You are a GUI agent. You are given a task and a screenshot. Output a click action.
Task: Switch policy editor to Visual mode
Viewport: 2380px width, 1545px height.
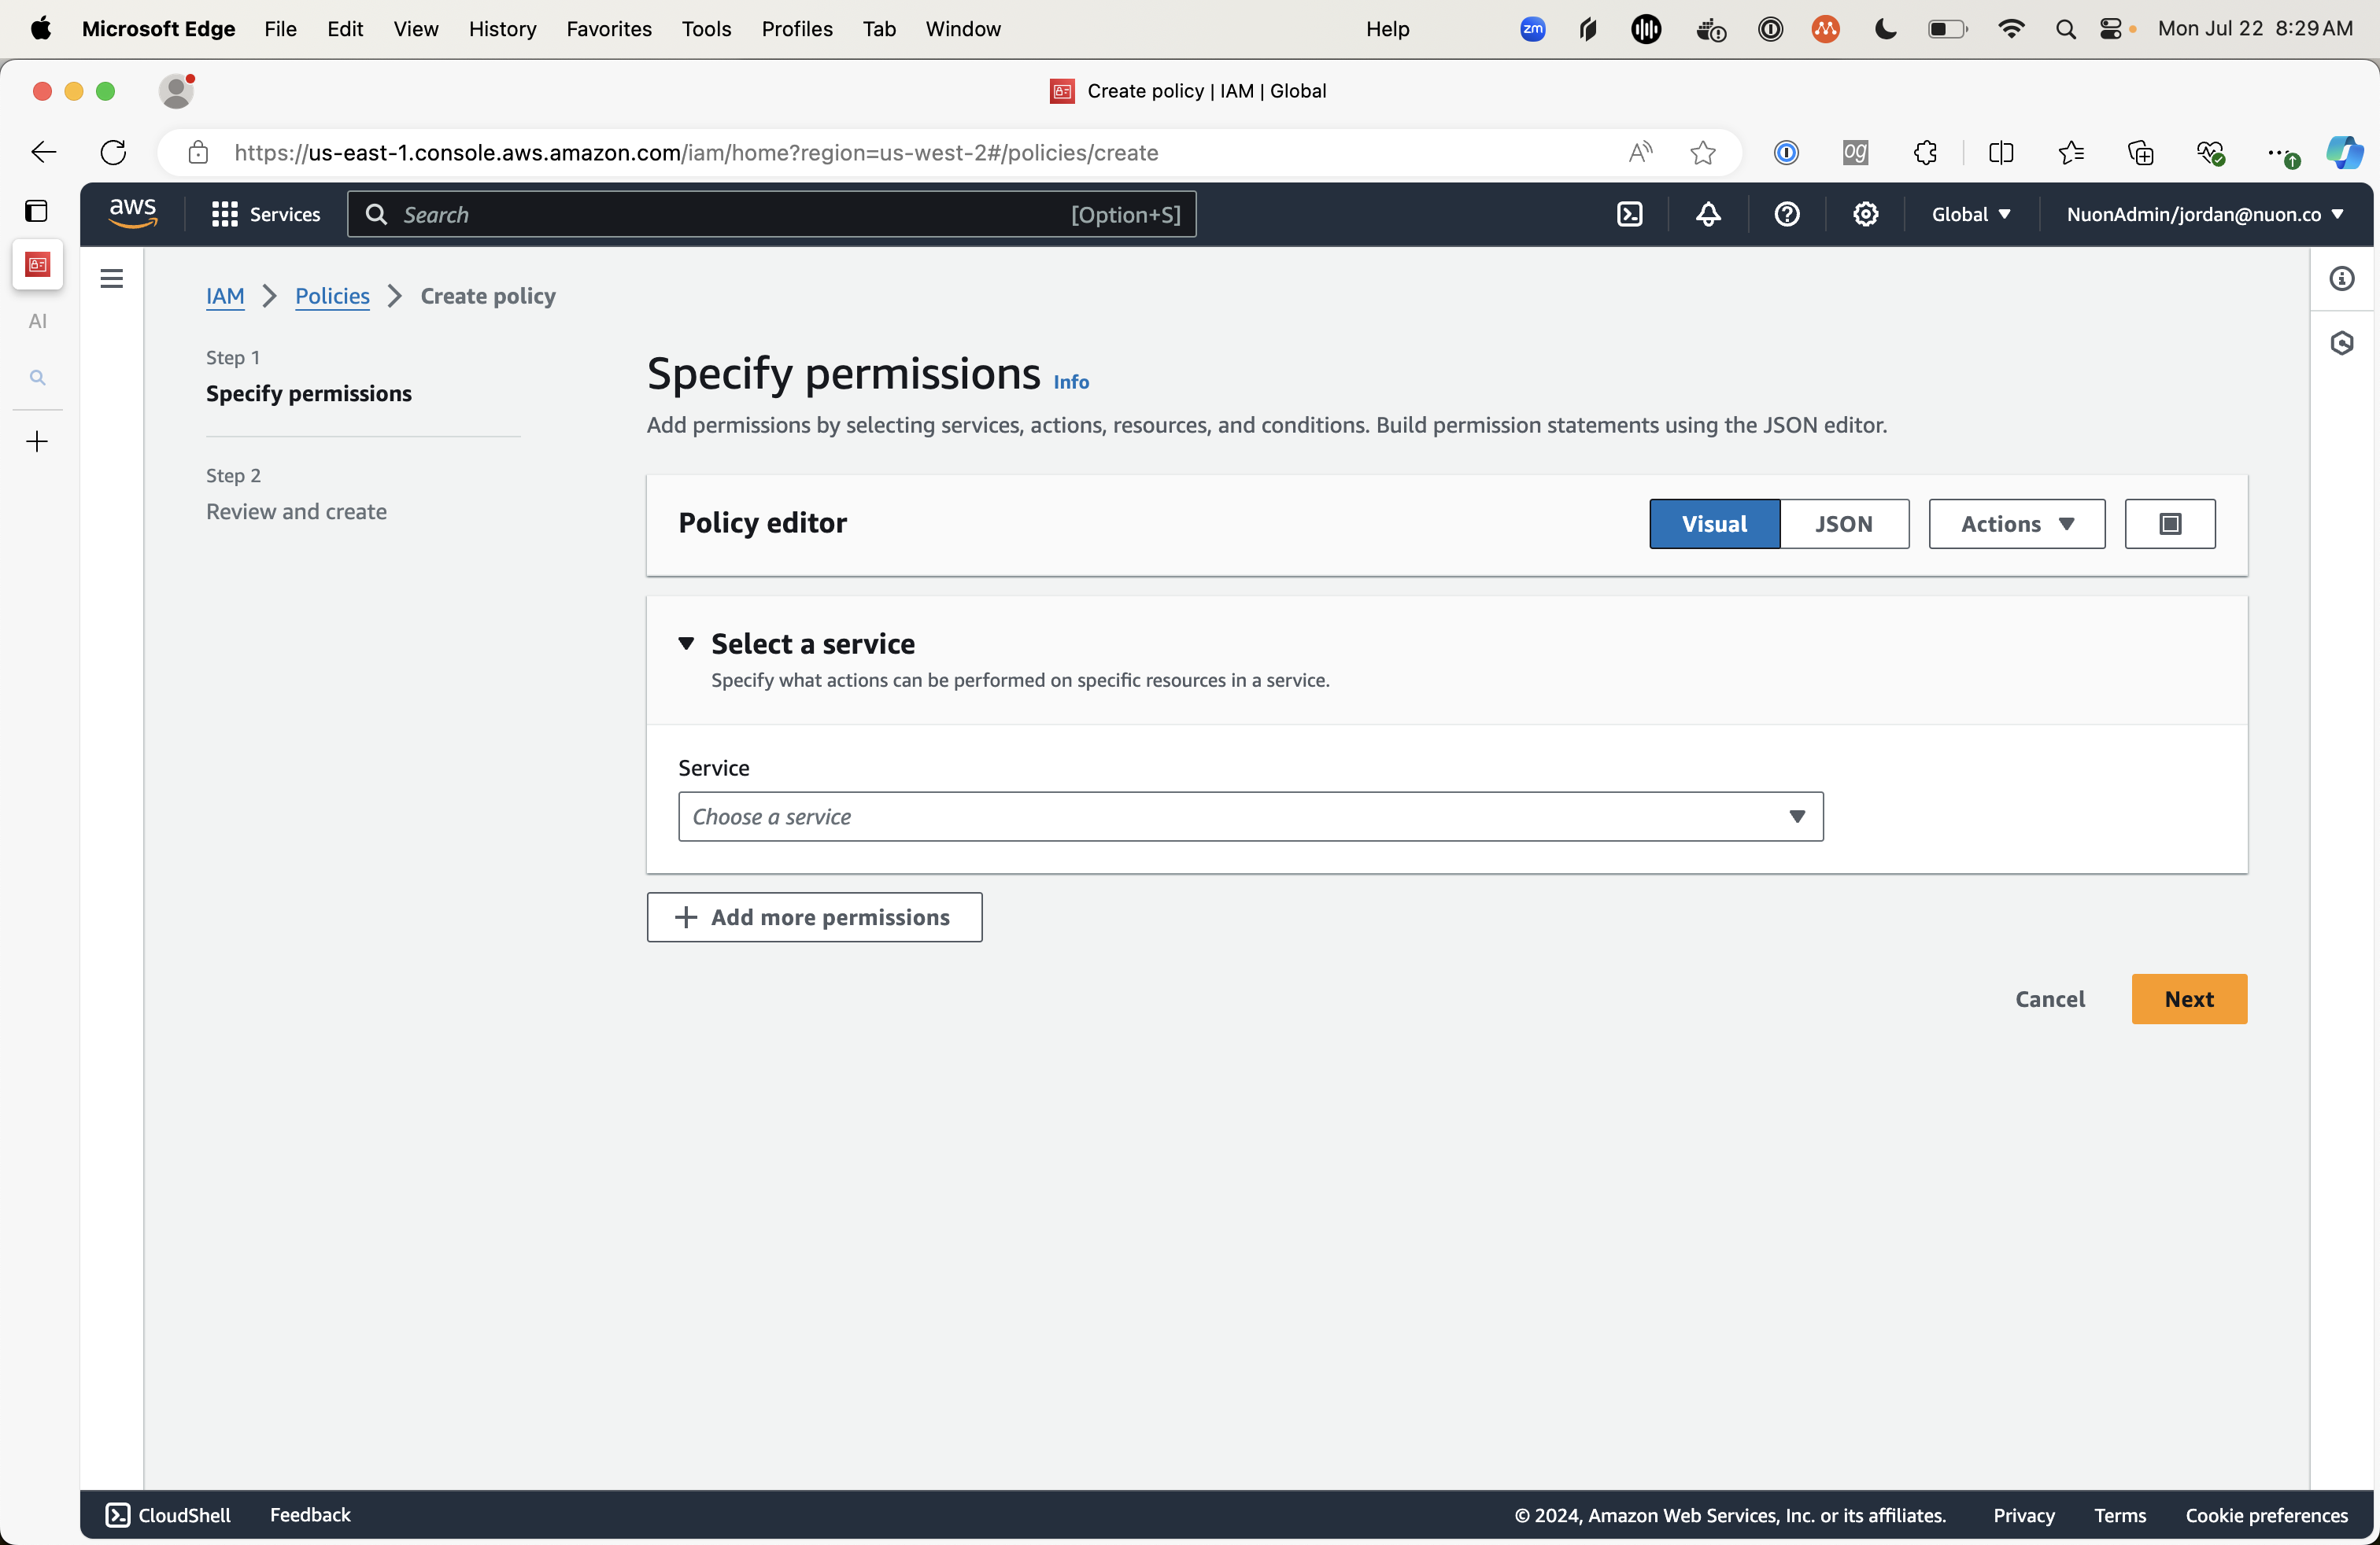(x=1714, y=524)
